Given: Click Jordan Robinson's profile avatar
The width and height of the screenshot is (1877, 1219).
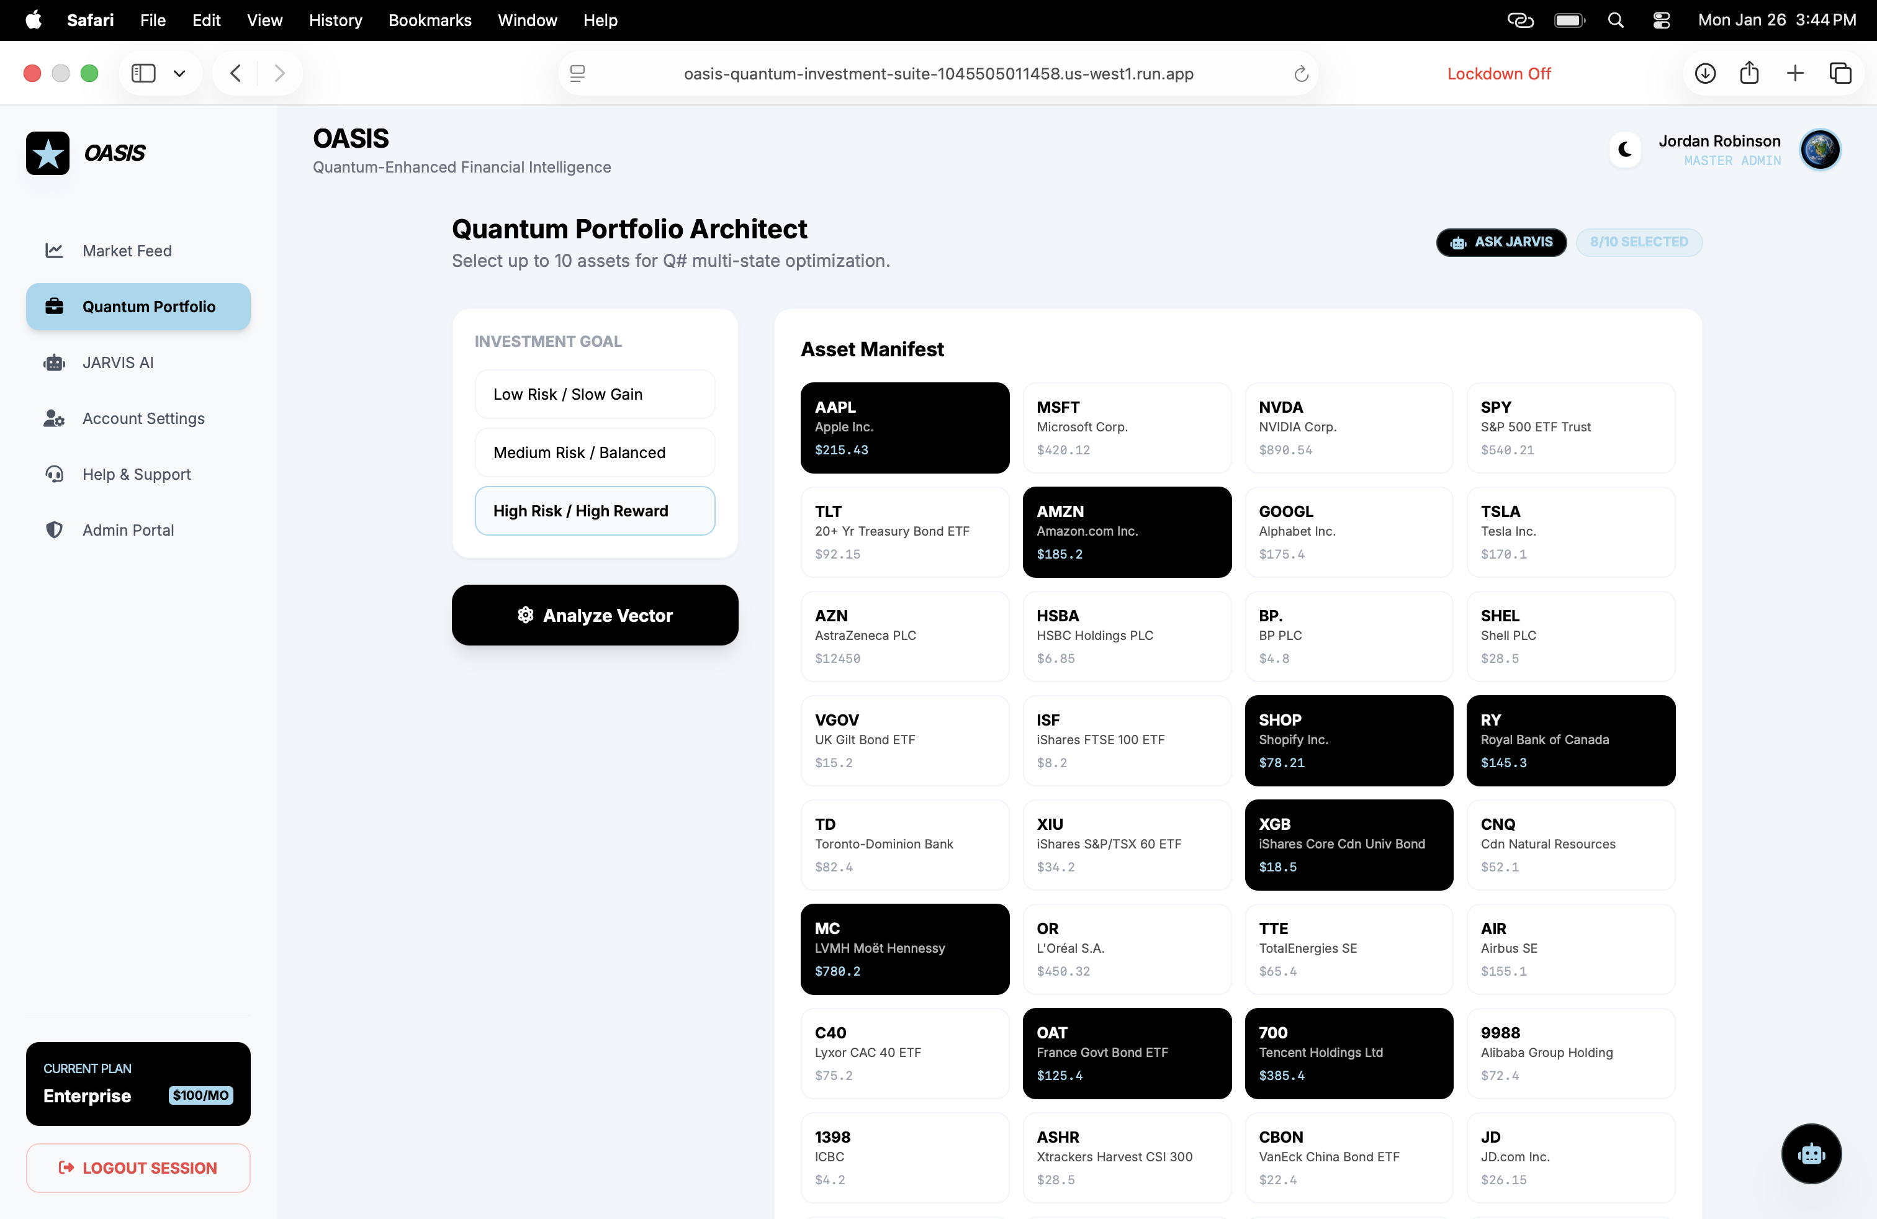Looking at the screenshot, I should tap(1819, 149).
